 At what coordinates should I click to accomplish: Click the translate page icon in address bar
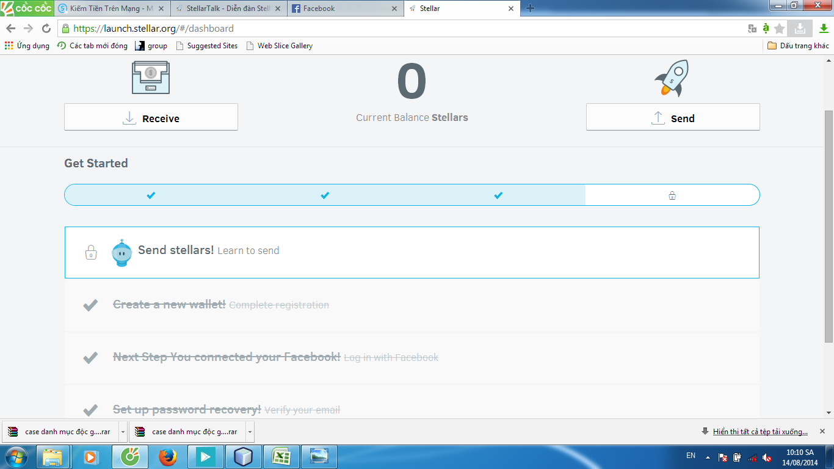point(752,29)
